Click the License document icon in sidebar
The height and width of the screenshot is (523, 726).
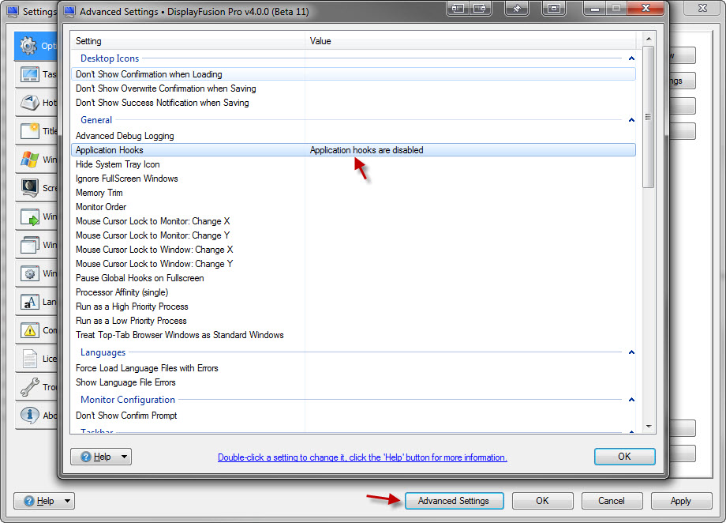coord(30,359)
